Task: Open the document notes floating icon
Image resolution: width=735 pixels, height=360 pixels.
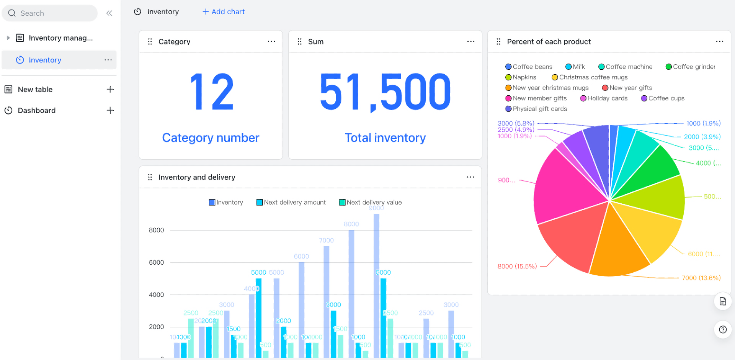Action: [x=723, y=301]
